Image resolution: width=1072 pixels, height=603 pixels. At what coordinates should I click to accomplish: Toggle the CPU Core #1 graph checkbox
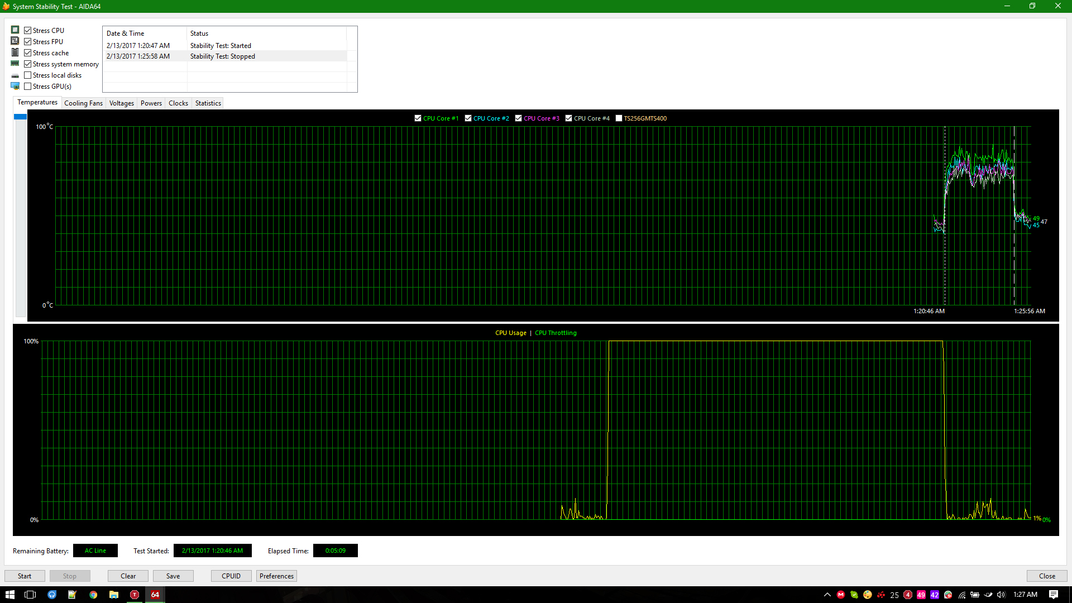click(x=418, y=118)
